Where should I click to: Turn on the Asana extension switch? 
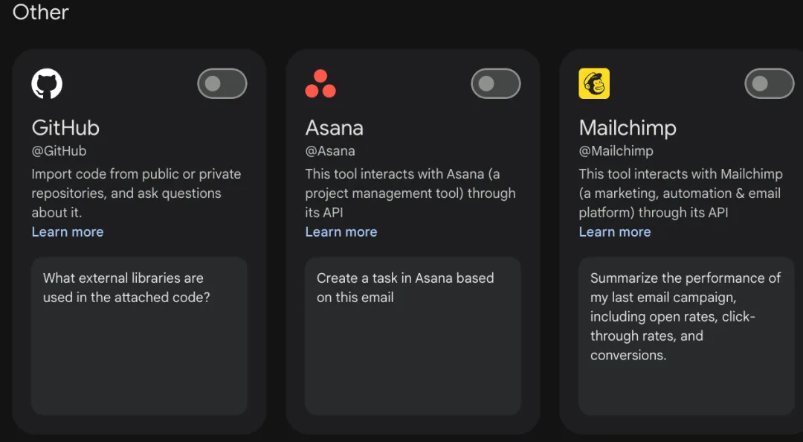coord(495,83)
